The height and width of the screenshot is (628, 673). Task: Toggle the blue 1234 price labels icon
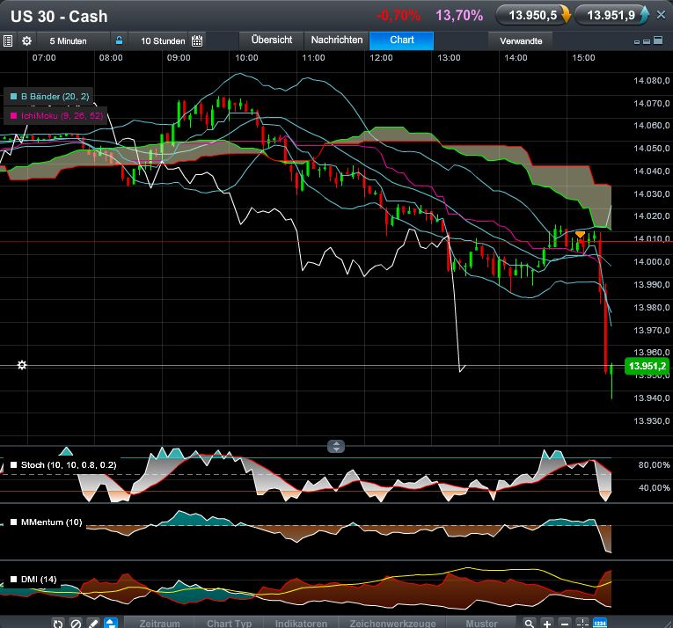pyautogui.click(x=600, y=623)
